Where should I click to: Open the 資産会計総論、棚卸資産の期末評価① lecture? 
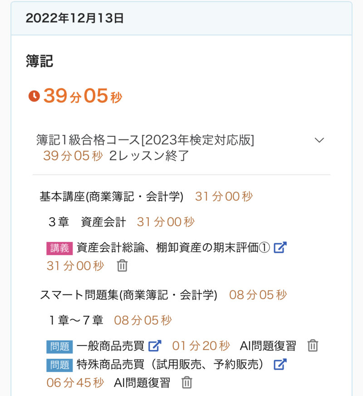173,248
